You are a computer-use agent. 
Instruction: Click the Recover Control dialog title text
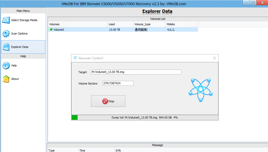point(91,58)
